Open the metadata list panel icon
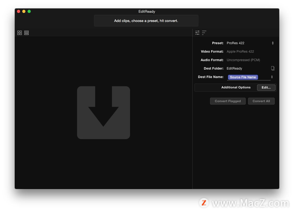Image resolution: width=294 pixels, height=210 pixels. coord(204,33)
